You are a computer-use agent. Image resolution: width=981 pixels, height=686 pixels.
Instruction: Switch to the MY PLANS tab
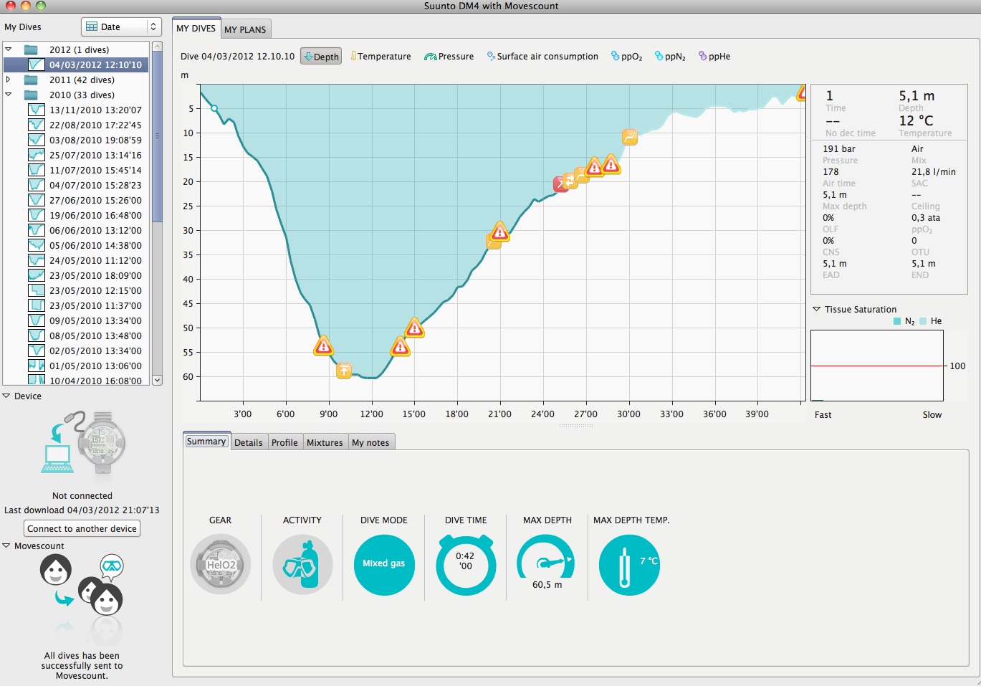click(x=245, y=29)
